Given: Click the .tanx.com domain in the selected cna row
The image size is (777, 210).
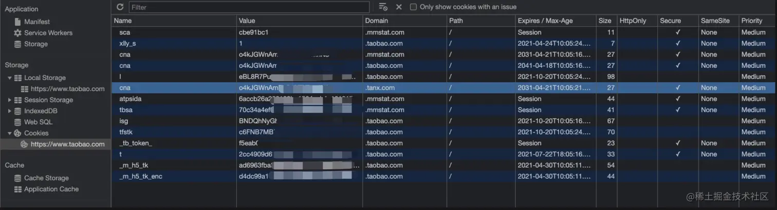Looking at the screenshot, I should 380,88.
